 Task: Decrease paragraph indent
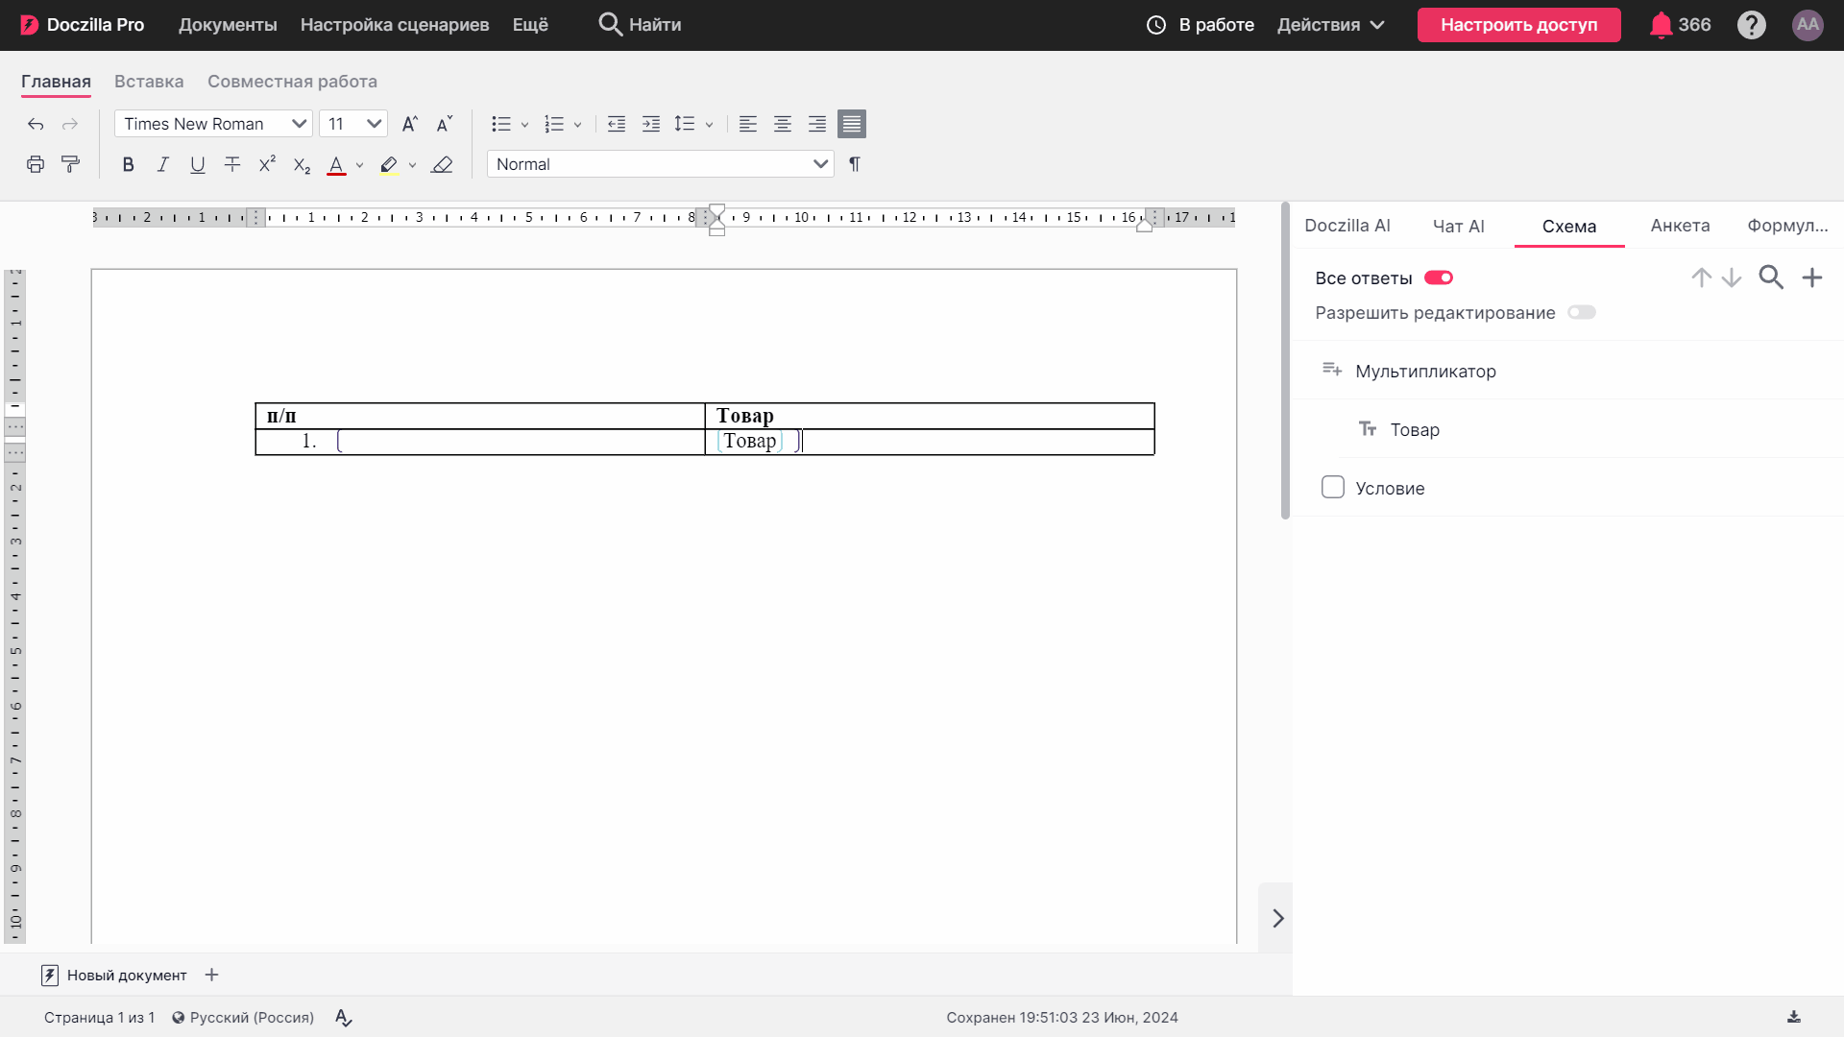[x=617, y=124]
